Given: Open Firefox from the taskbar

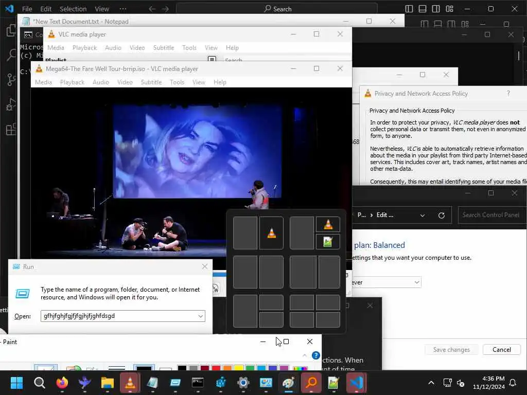Looking at the screenshot, I should tap(62, 383).
